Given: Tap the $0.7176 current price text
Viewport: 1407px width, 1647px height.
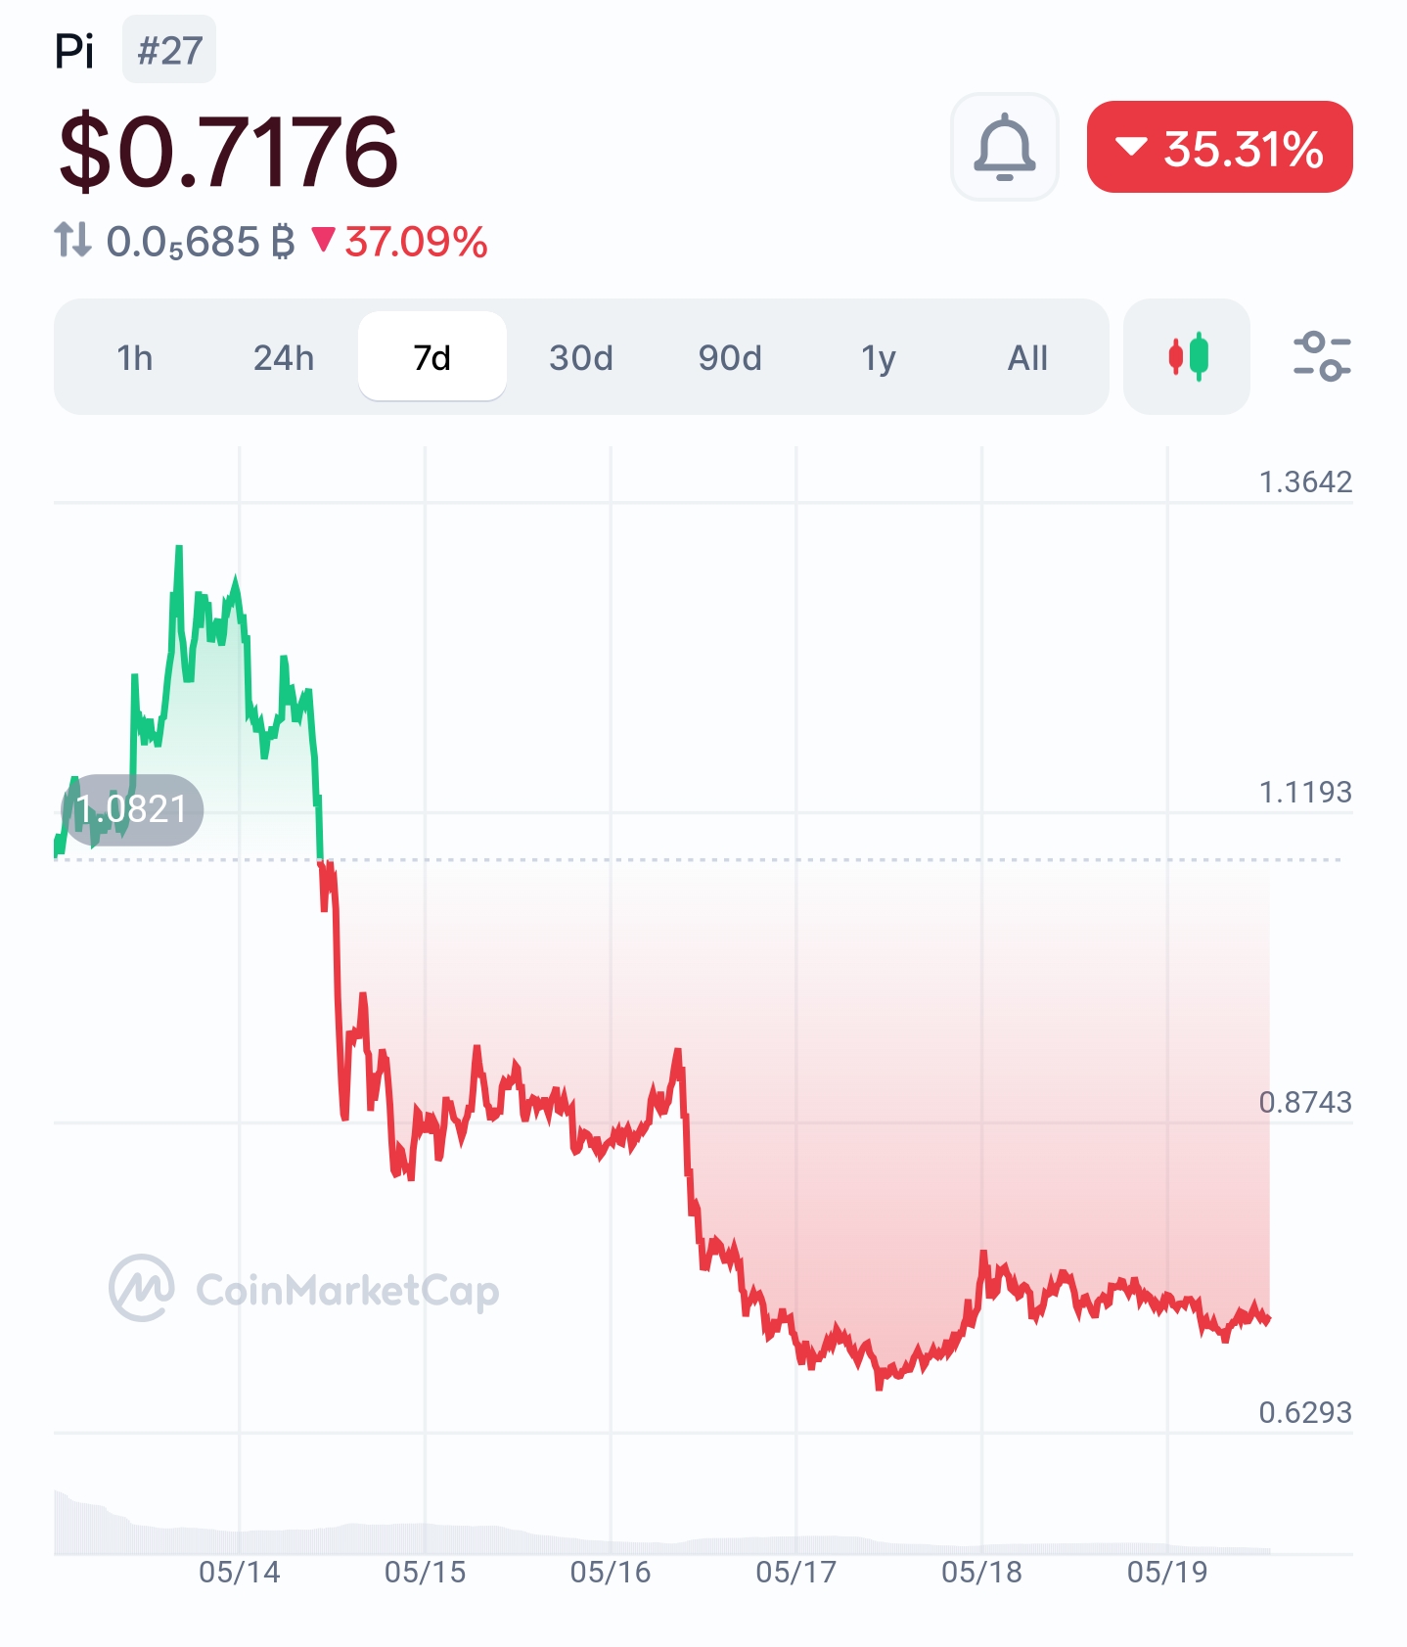Looking at the screenshot, I should click(228, 151).
